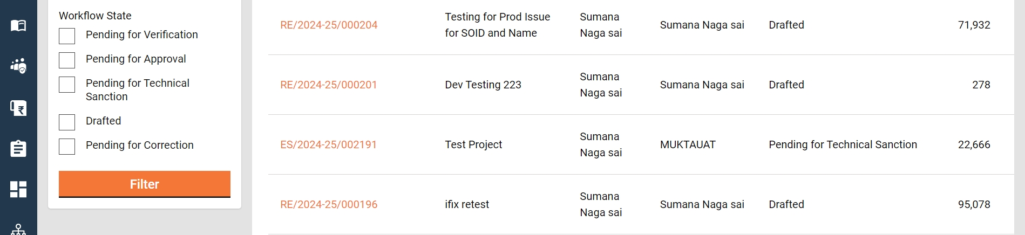The image size is (1025, 235).
Task: Select the Dev Testing 223 row name
Action: click(483, 85)
